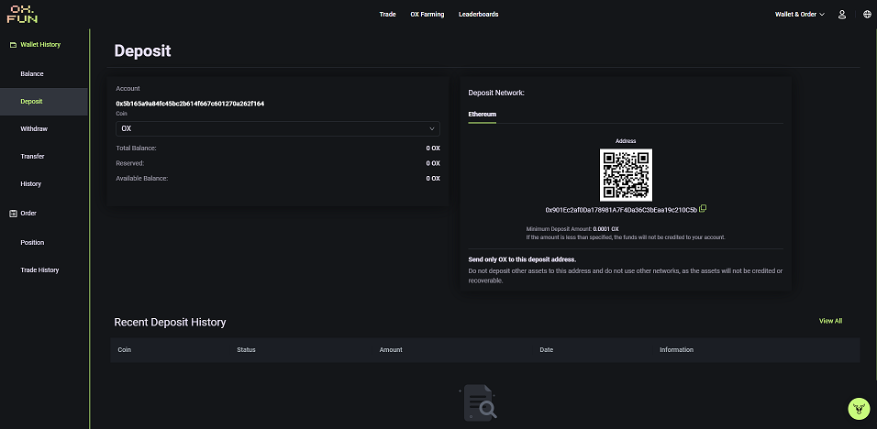The image size is (877, 429).
Task: Open the OX coin selection dropdown
Action: (x=277, y=128)
